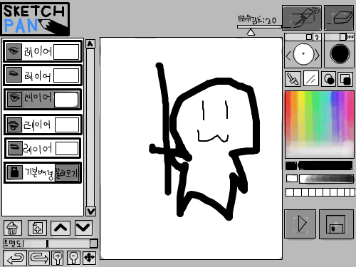Click the highlighted third layer's thumbnail

66,99
